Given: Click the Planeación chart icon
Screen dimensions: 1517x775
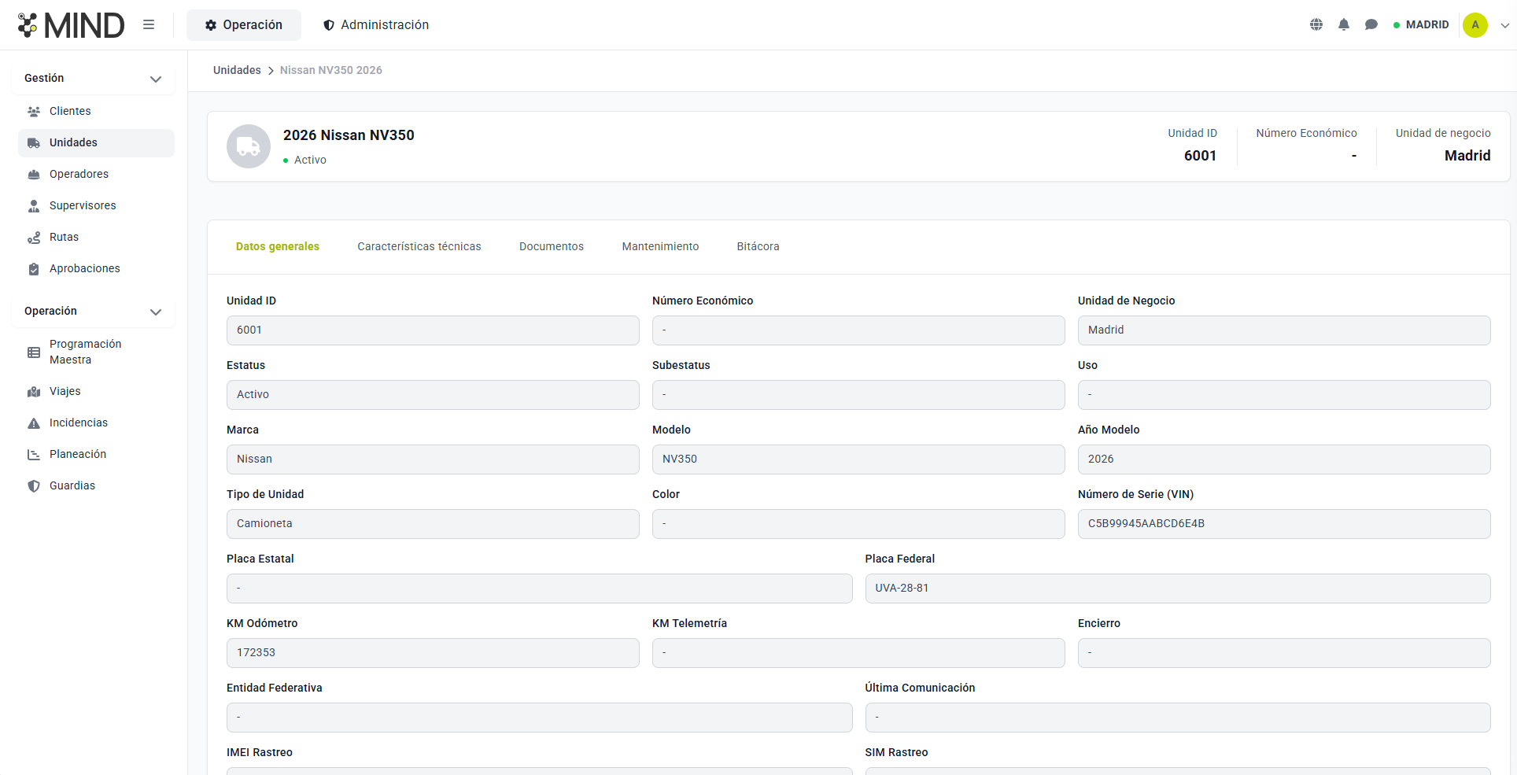Looking at the screenshot, I should click(x=34, y=454).
